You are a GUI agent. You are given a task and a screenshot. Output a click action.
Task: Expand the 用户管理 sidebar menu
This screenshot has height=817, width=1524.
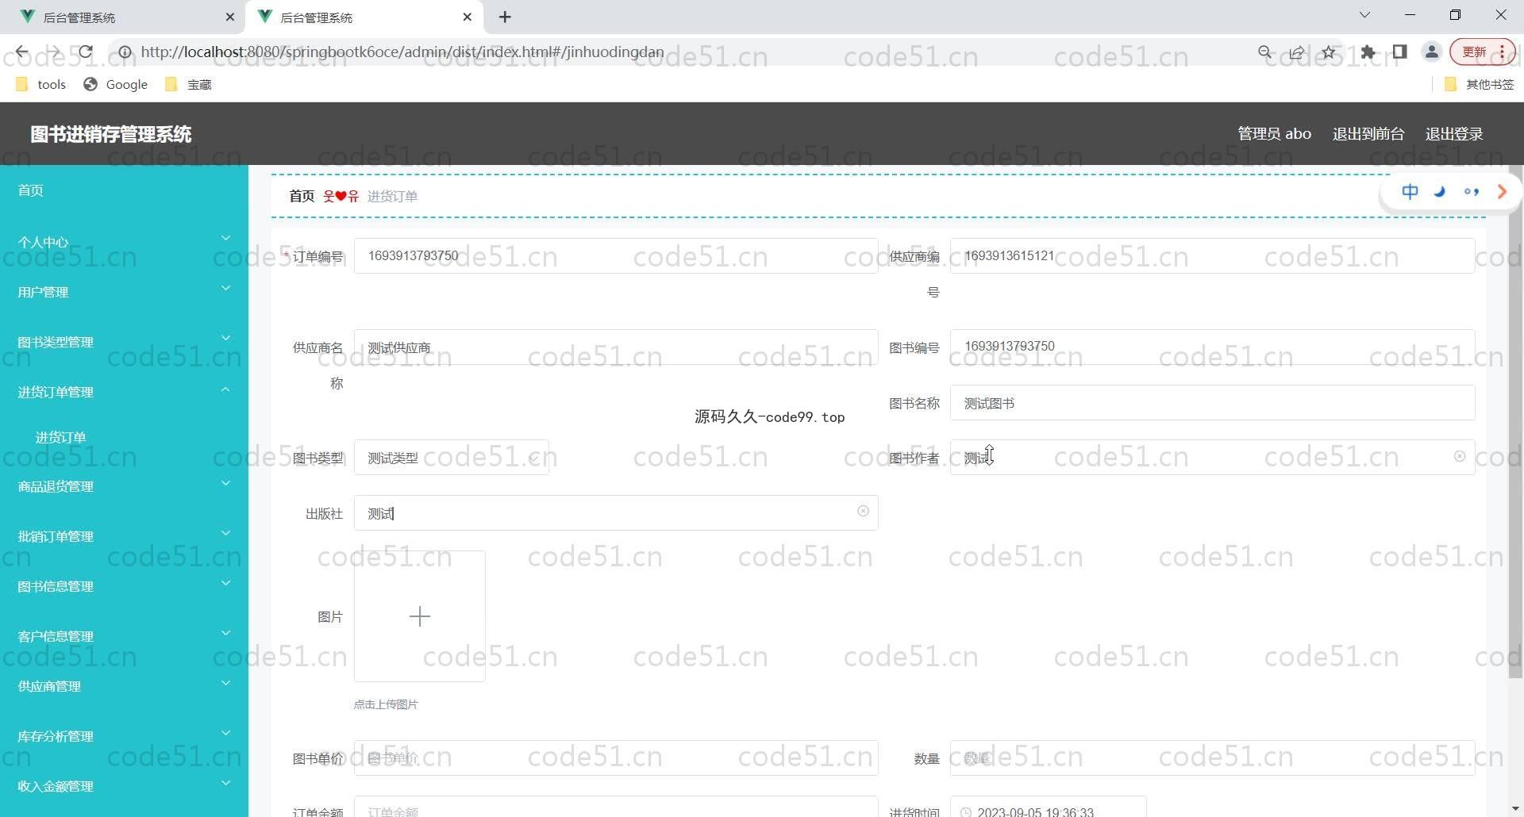coord(124,292)
